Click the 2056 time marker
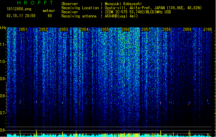The image size is (216, 137). point(125,29)
